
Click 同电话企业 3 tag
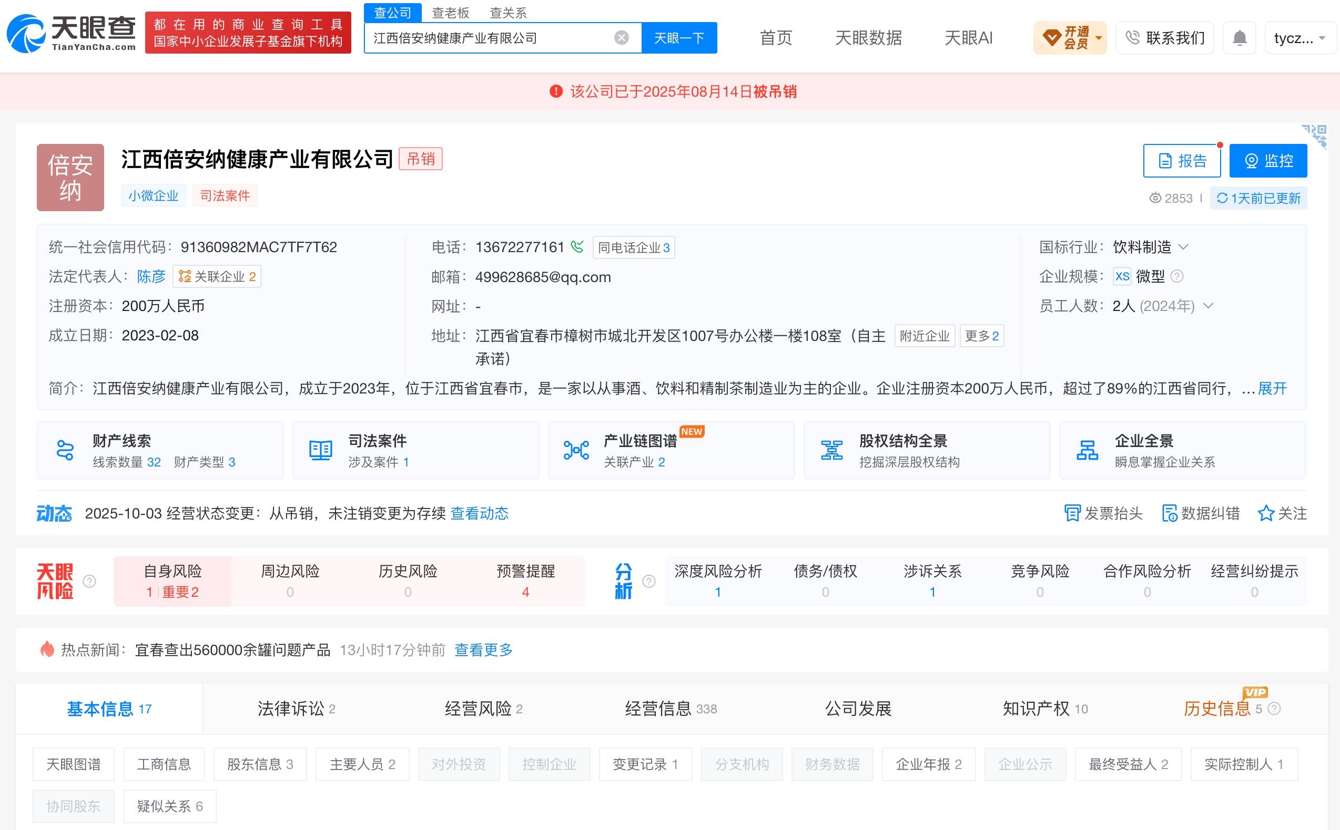(634, 247)
